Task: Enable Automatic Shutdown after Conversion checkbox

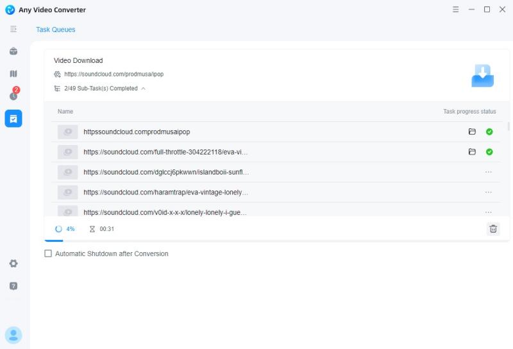Action: click(48, 254)
